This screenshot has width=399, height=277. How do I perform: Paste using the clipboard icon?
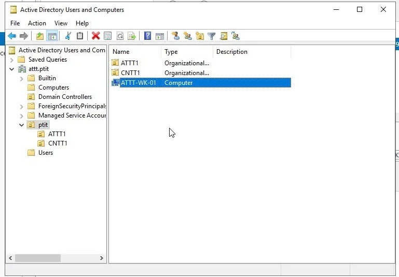click(80, 36)
